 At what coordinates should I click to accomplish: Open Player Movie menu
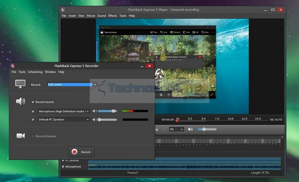point(91,16)
